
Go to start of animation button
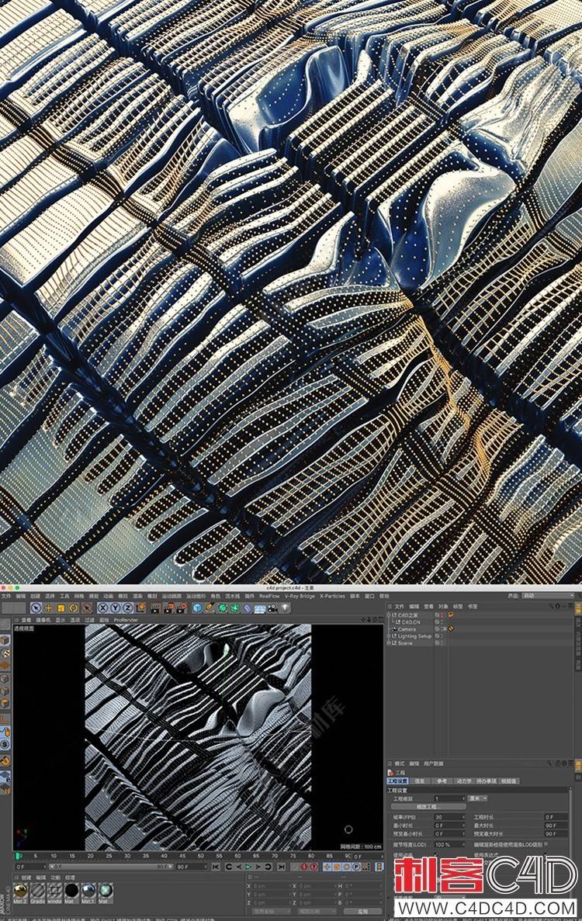tap(216, 867)
